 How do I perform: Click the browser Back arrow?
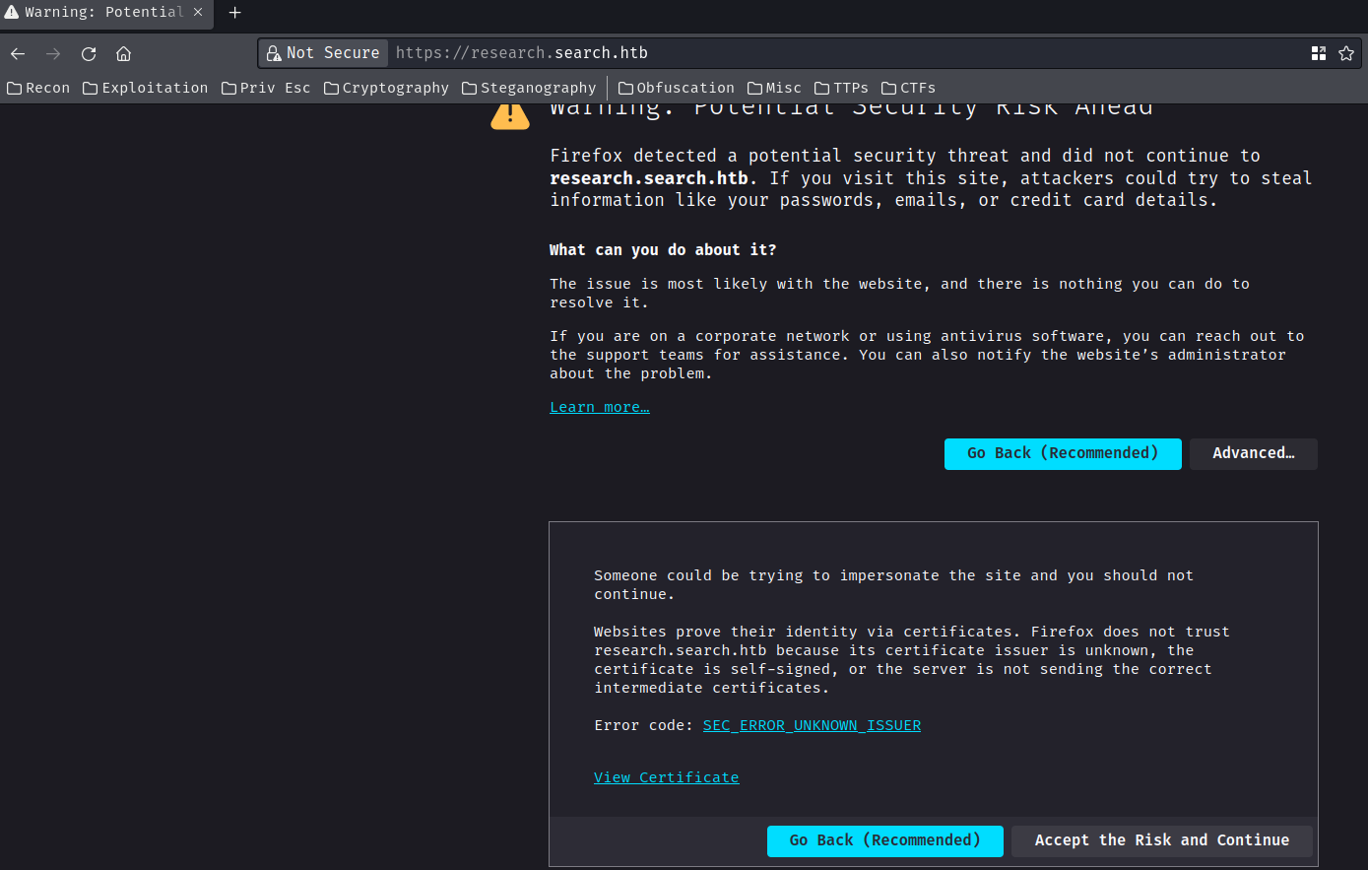coord(18,53)
